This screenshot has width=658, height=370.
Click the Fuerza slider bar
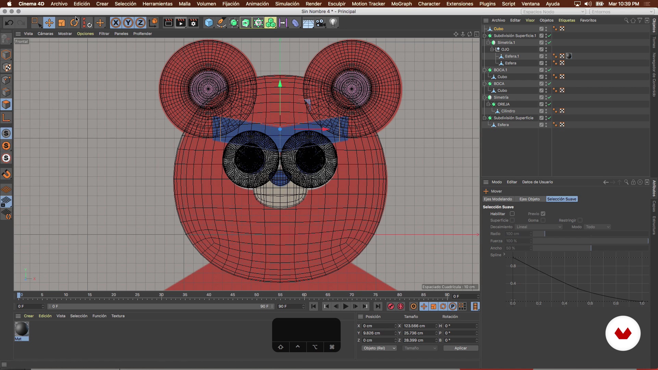click(x=591, y=241)
